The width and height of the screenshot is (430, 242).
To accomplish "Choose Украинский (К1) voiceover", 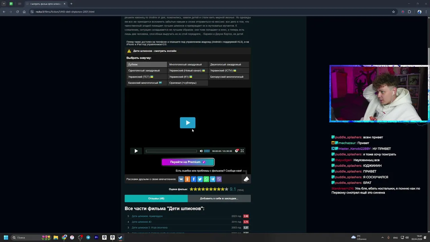I will pos(188,77).
